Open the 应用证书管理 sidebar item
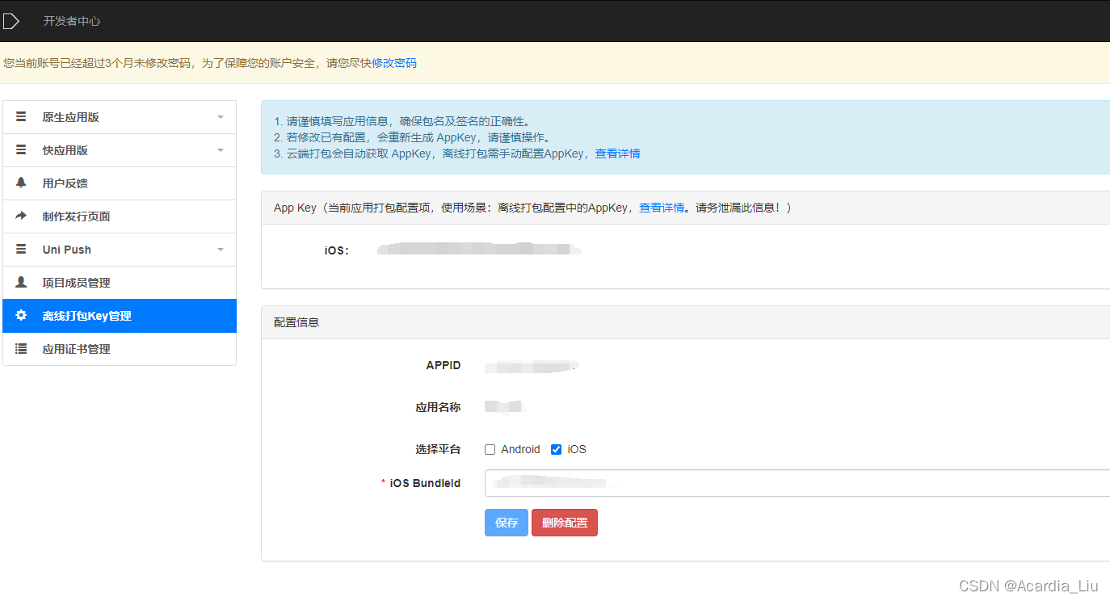This screenshot has width=1110, height=601. 120,349
